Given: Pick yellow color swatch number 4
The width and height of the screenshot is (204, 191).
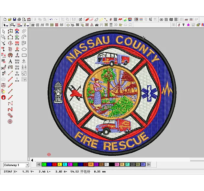Looking at the screenshot, I should pos(60,164).
